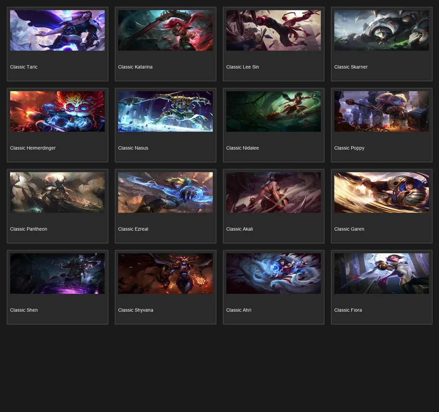
Task: Click the 'Classic Garen' caption text
Action: point(349,229)
